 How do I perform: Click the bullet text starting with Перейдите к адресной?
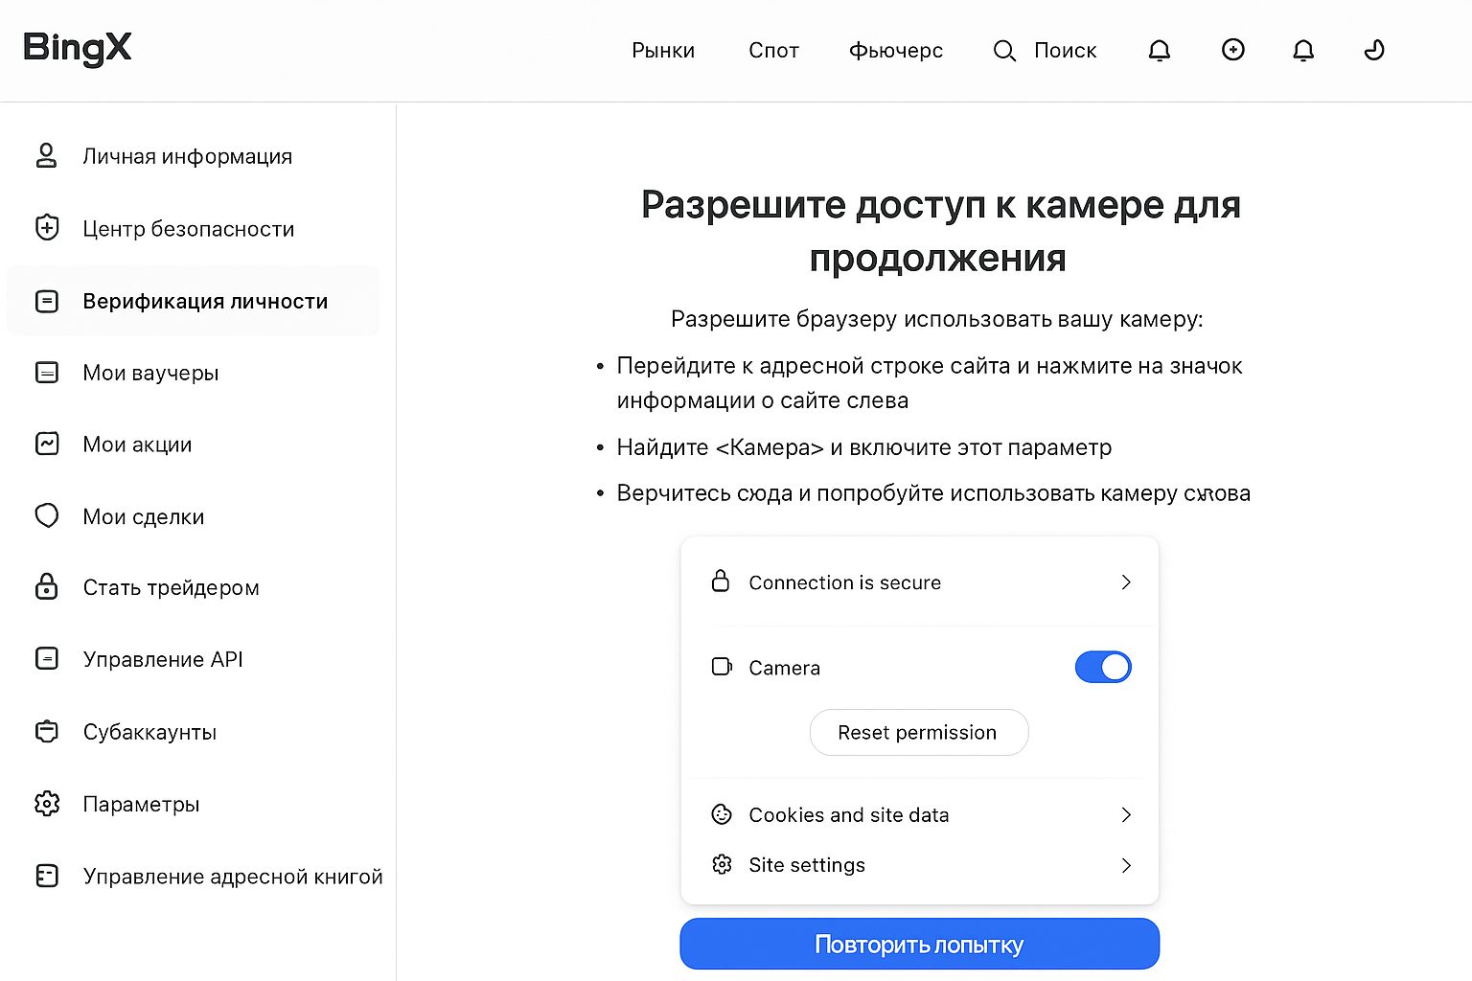pos(930,383)
